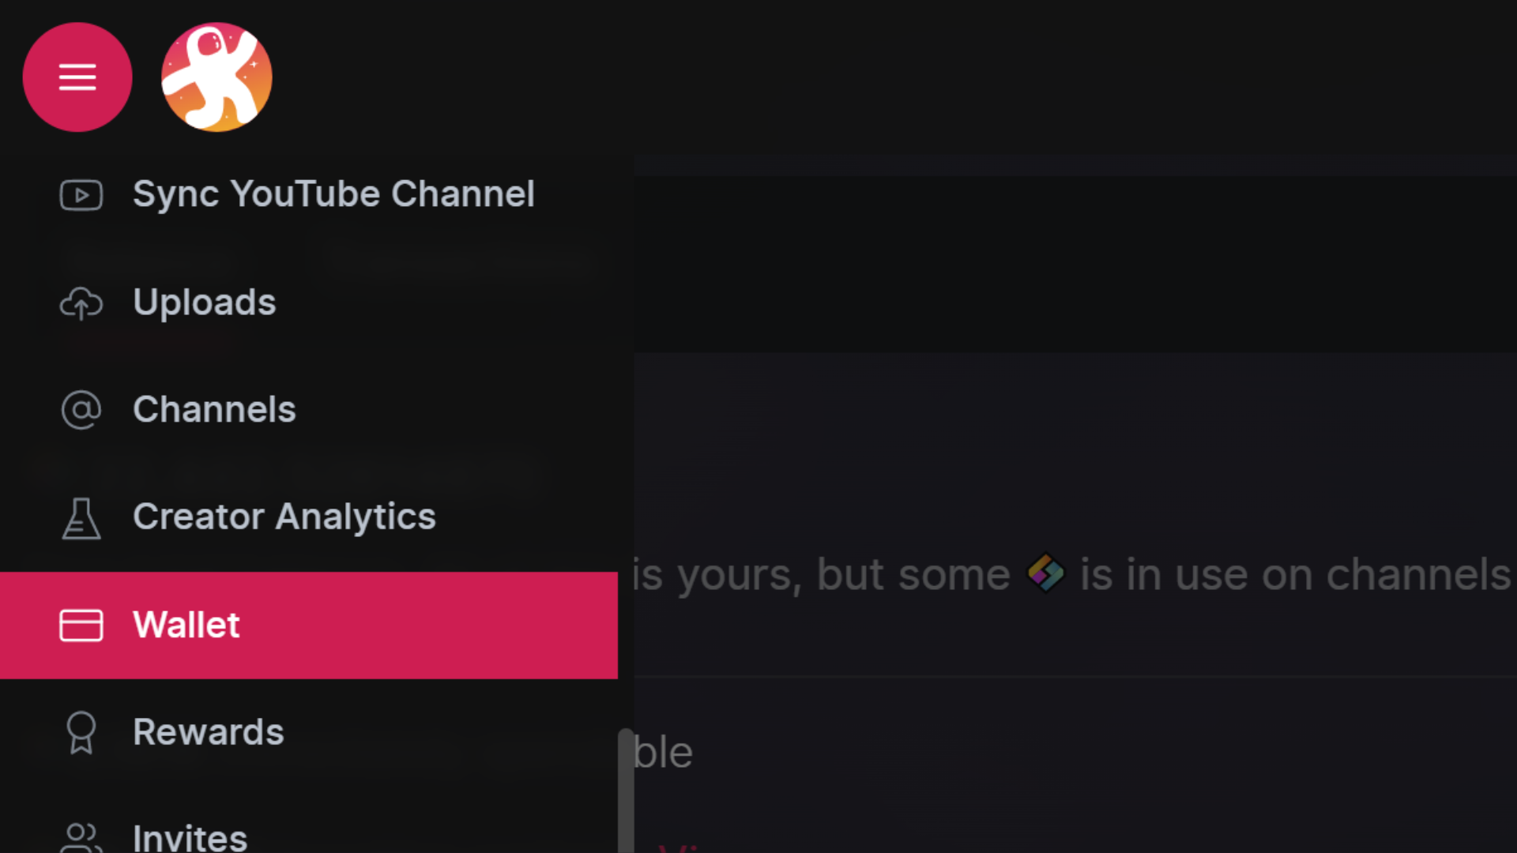Click the Sync YouTube Channel play icon

[x=81, y=195]
